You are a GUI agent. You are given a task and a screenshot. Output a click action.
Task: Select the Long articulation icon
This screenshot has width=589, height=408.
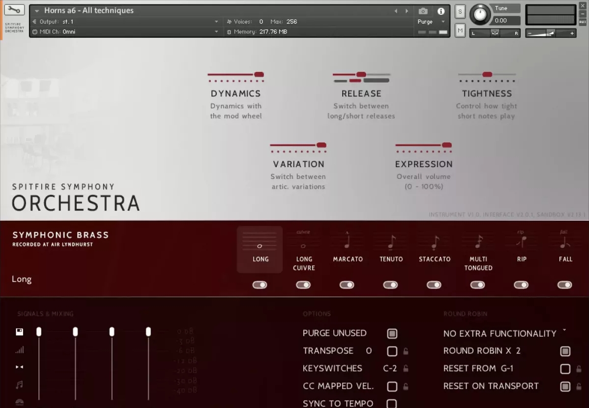[x=260, y=241]
